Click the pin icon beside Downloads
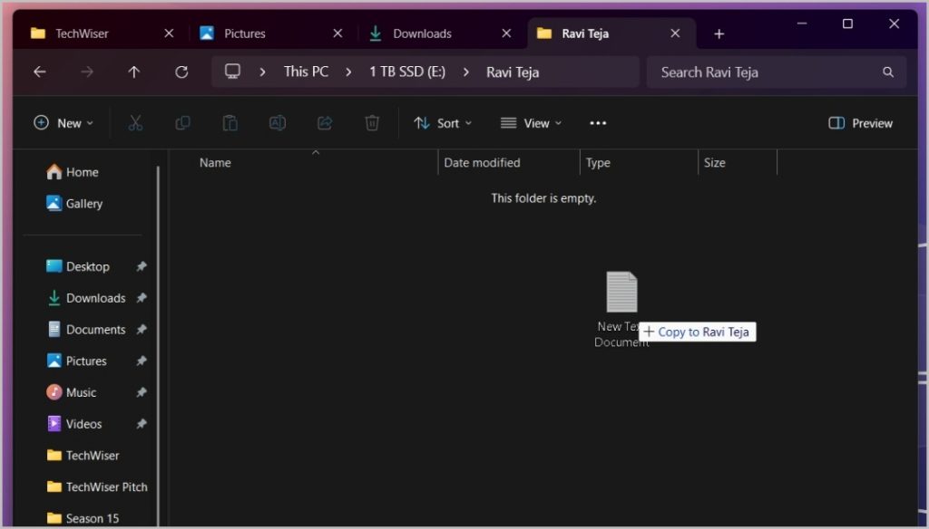The image size is (929, 529). [141, 298]
